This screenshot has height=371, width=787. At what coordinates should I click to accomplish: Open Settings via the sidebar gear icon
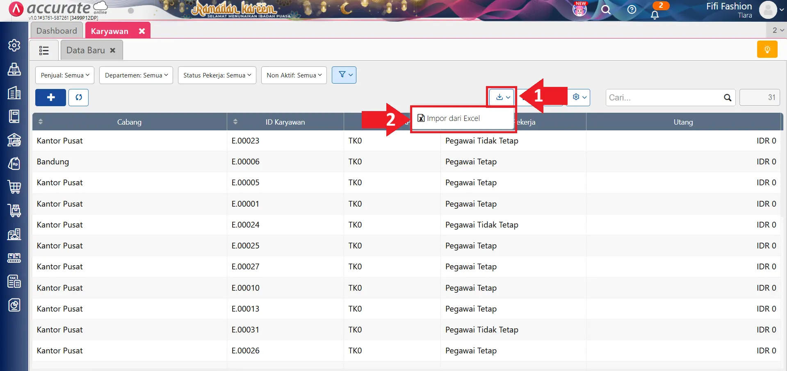[x=14, y=46]
